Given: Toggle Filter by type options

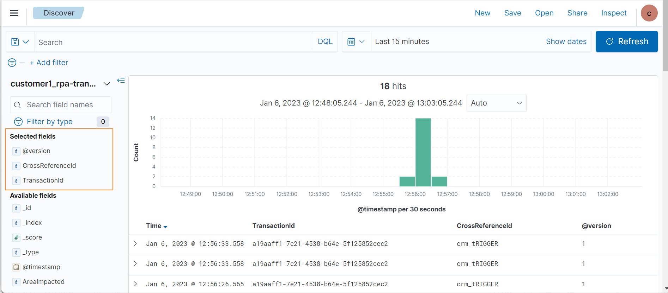Looking at the screenshot, I should click(x=49, y=122).
